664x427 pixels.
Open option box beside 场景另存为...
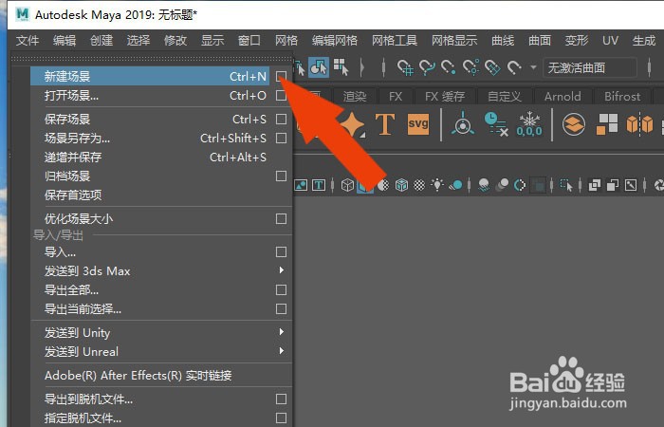coord(281,139)
